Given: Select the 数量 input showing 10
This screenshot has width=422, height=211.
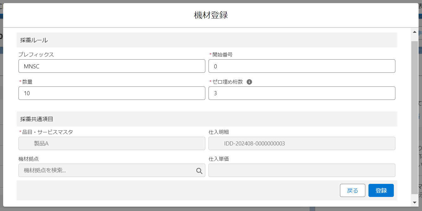Looking at the screenshot, I should pos(112,93).
